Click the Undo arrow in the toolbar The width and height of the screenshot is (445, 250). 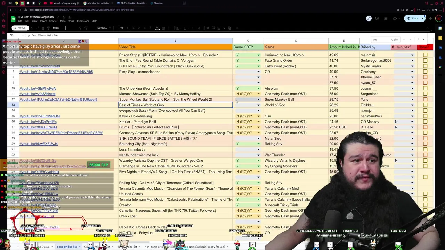coord(32,28)
